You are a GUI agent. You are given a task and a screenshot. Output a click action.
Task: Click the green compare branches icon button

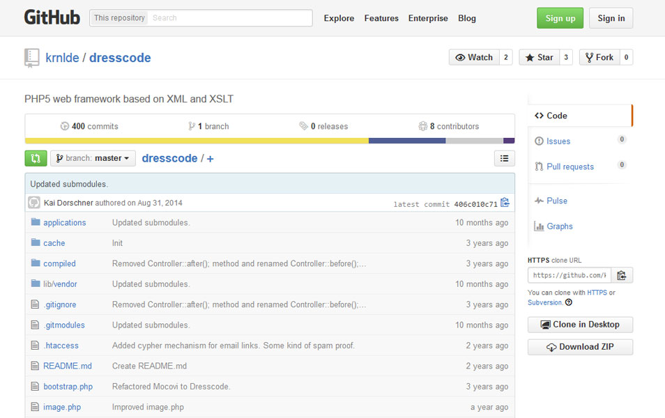click(36, 159)
